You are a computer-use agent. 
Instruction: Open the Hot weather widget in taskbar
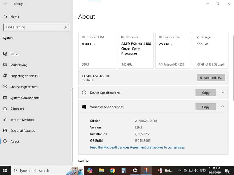pyautogui.click(x=165, y=170)
